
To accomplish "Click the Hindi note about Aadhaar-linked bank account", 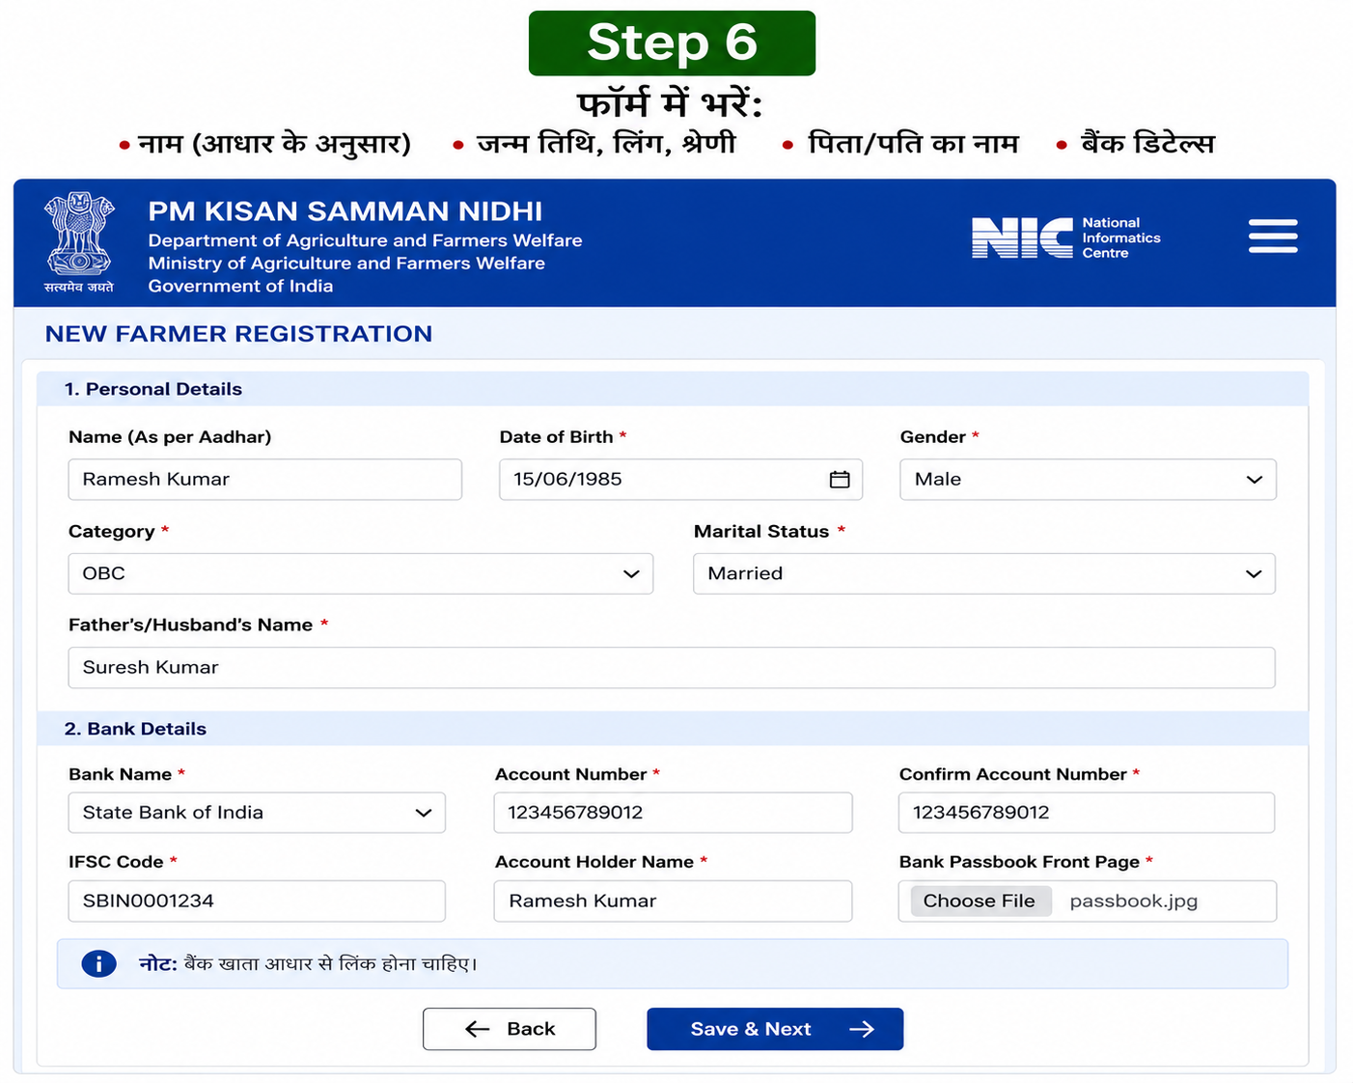I will tap(308, 963).
